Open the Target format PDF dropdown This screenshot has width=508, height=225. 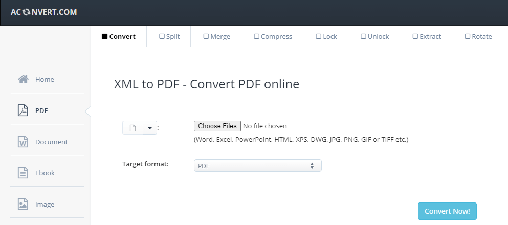tap(257, 166)
